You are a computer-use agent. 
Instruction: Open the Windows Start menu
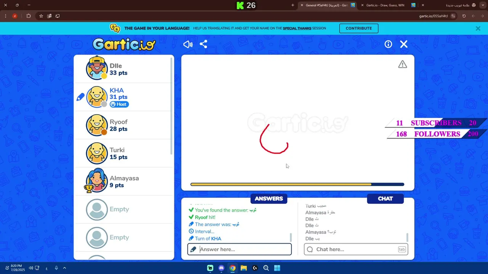277,268
